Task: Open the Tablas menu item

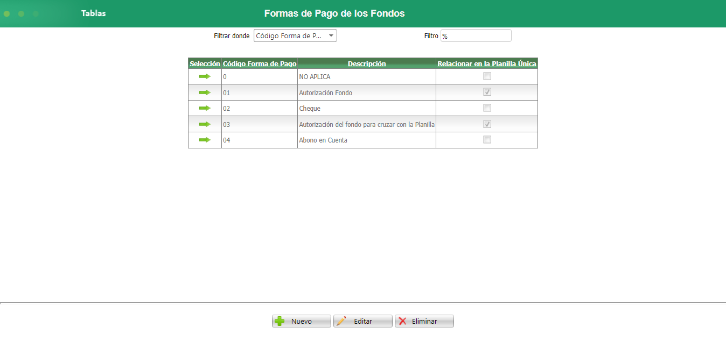Action: [93, 13]
